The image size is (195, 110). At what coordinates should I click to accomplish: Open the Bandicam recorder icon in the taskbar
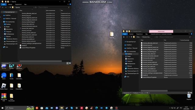116,108
